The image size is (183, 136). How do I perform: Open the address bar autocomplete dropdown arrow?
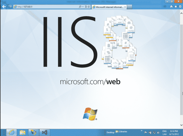coord(83,7)
